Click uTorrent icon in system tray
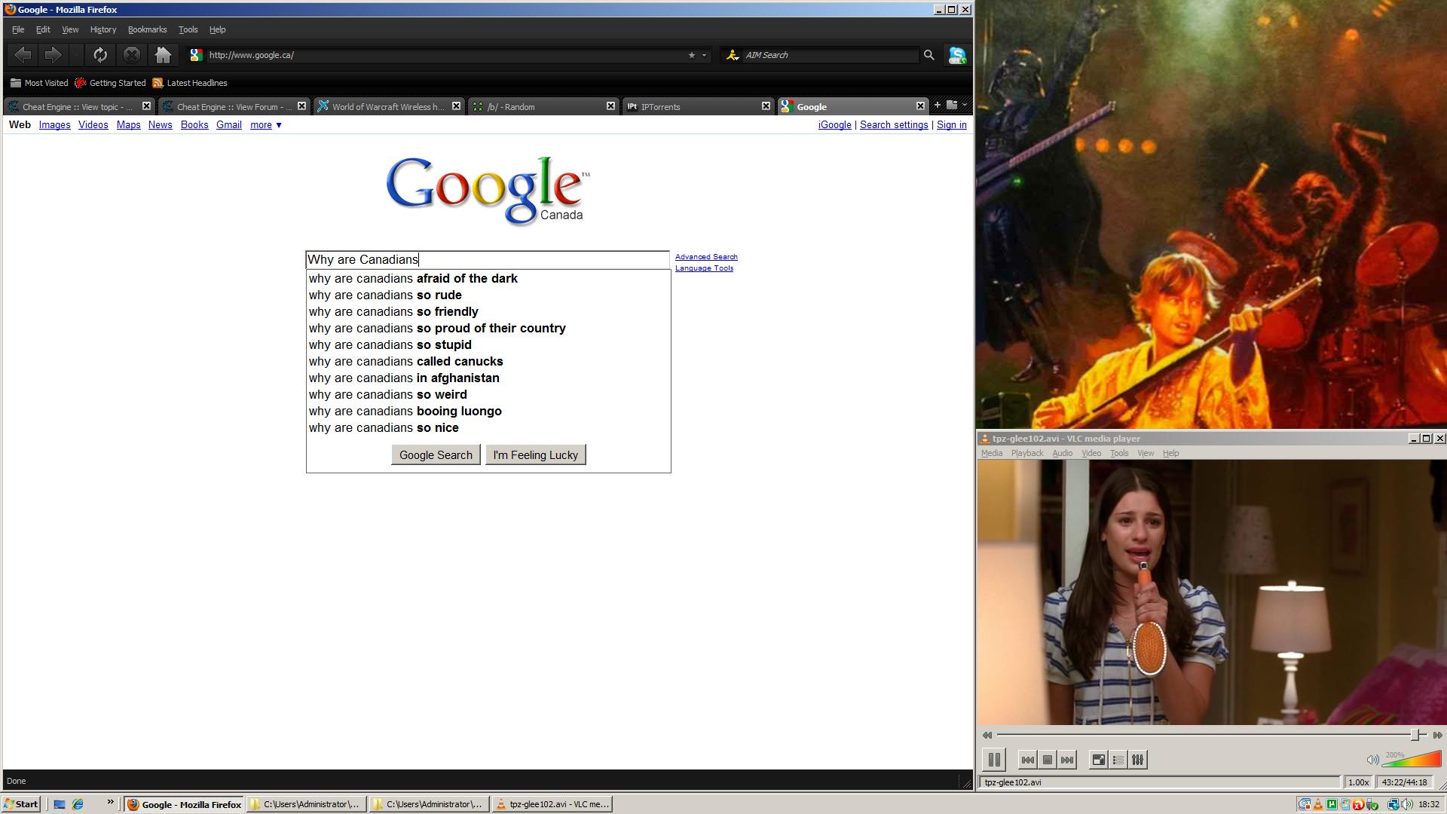 pos(1332,804)
